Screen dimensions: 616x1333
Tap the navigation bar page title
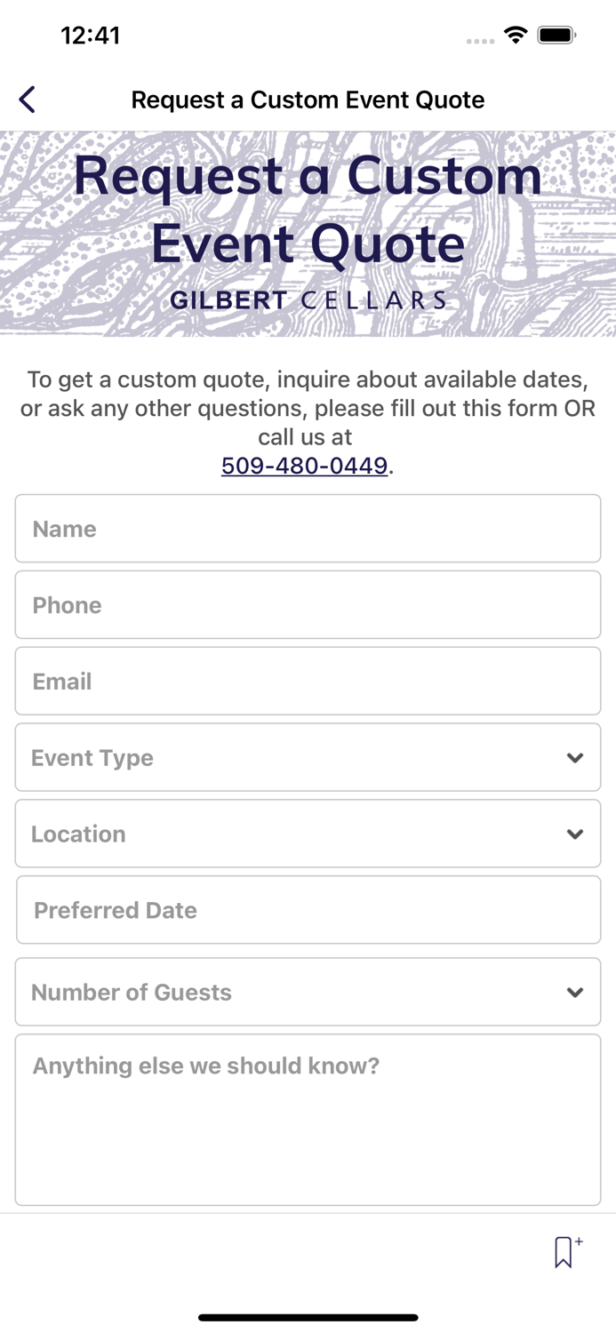point(308,100)
